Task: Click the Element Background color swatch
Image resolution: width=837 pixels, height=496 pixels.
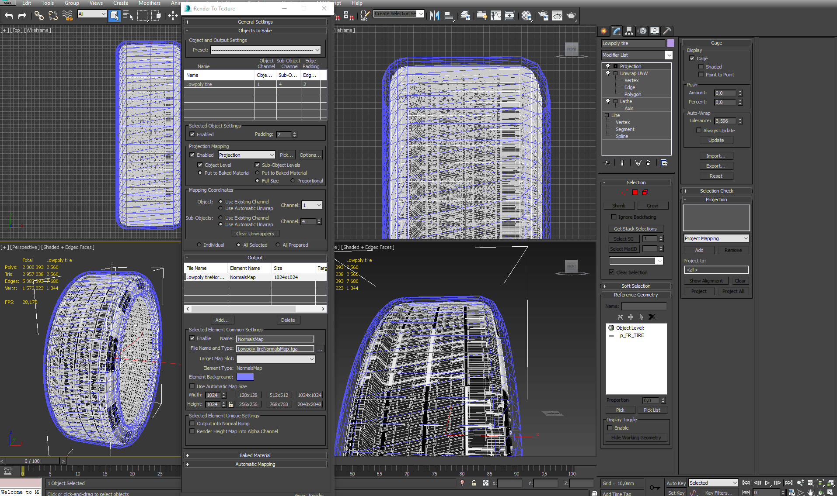Action: tap(245, 377)
